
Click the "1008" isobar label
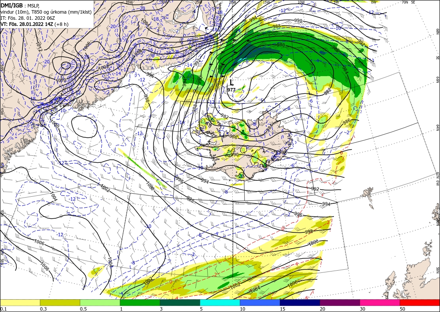tap(44, 266)
